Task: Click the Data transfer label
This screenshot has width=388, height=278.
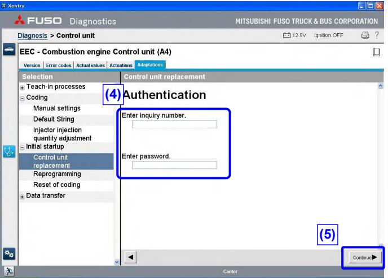Action: [x=46, y=195]
